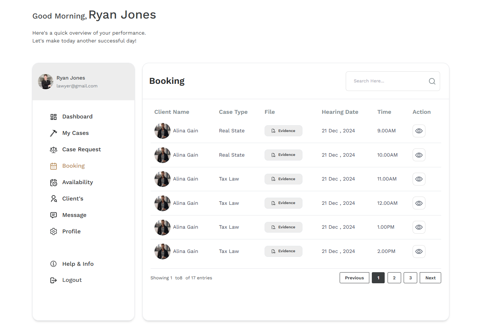The image size is (478, 325).
Task: Open the Message section
Action: [x=74, y=215]
